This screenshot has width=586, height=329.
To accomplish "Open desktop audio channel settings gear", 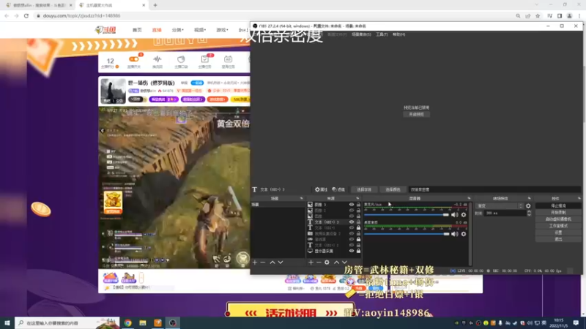I will click(464, 234).
